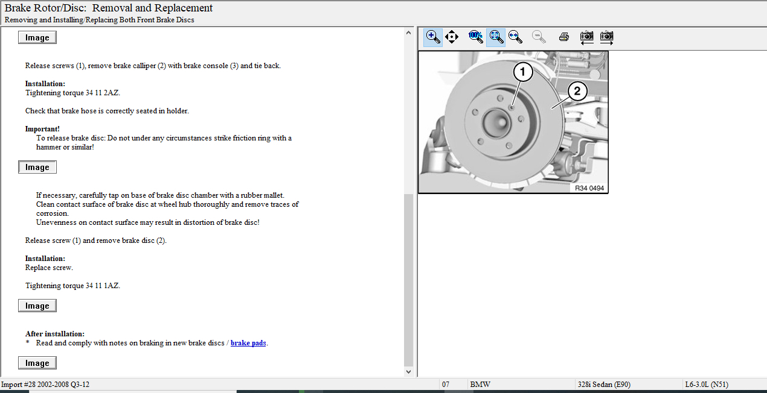Image resolution: width=767 pixels, height=393 pixels.
Task: Open Image button below After installation note
Action: click(37, 363)
